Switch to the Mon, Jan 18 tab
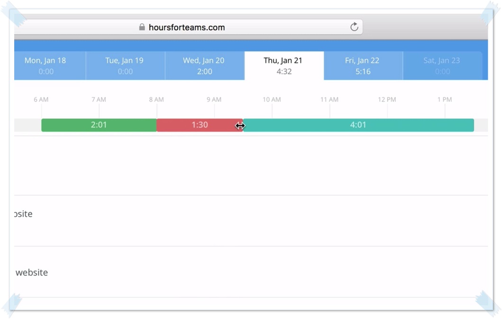The height and width of the screenshot is (319, 502). pyautogui.click(x=46, y=66)
